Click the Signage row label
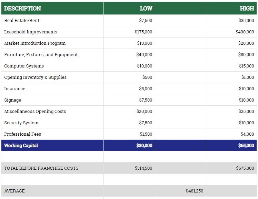This screenshot has width=258, height=199. click(12, 100)
